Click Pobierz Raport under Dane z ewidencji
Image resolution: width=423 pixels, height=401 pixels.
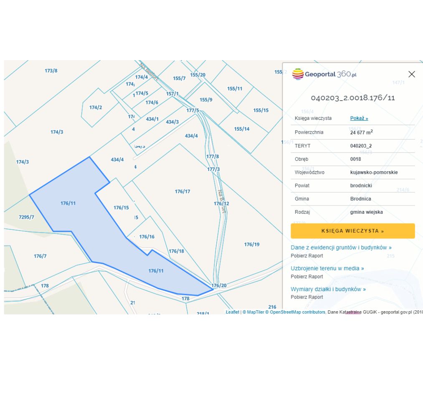307,256
